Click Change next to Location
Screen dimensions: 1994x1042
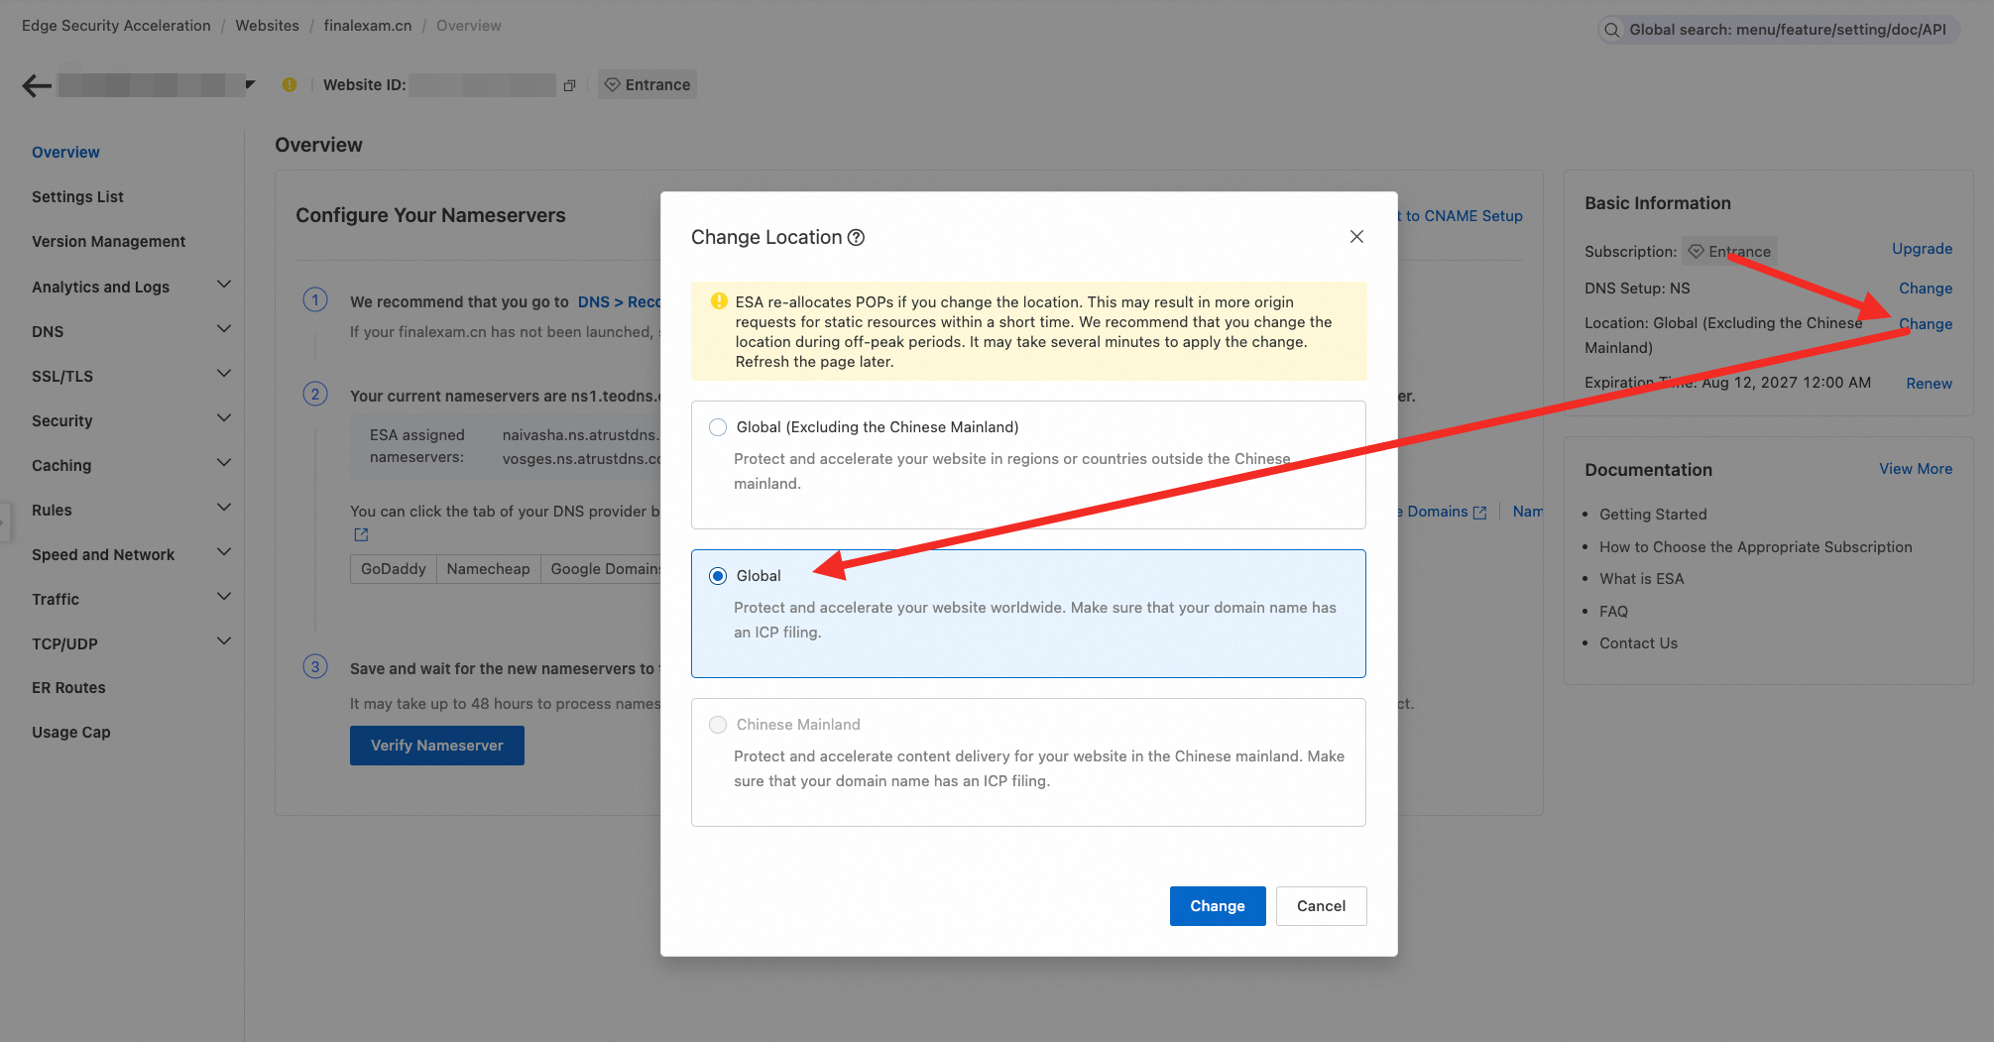pyautogui.click(x=1926, y=324)
